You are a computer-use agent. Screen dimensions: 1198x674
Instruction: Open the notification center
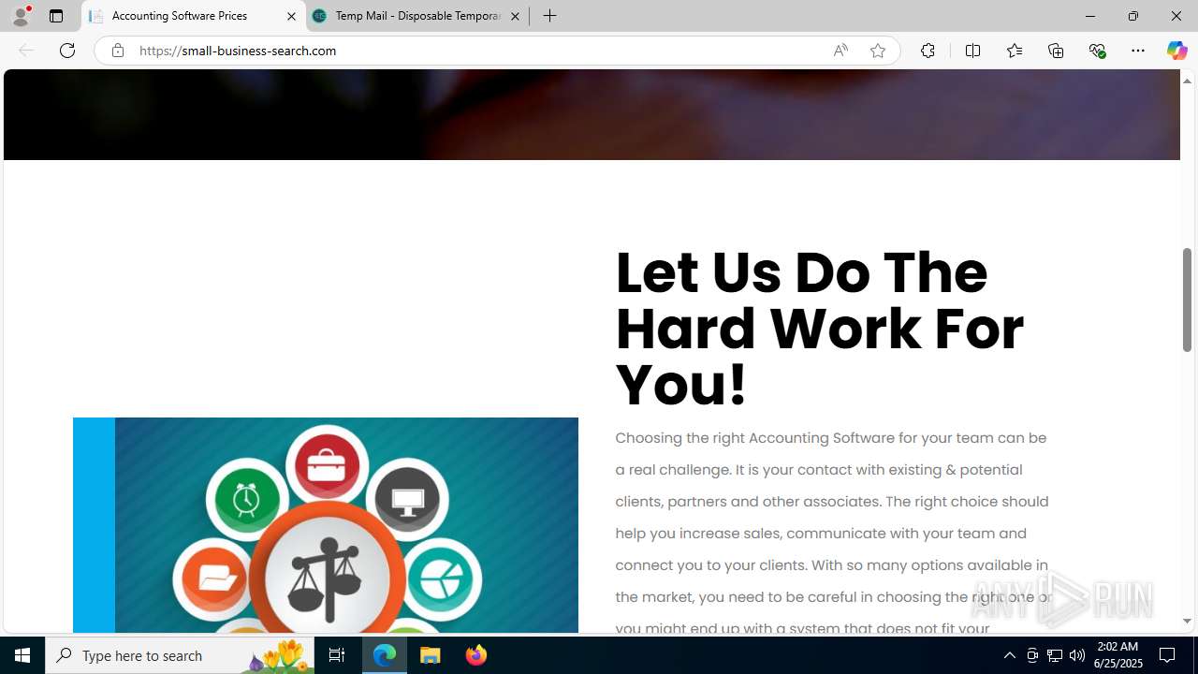tap(1168, 655)
